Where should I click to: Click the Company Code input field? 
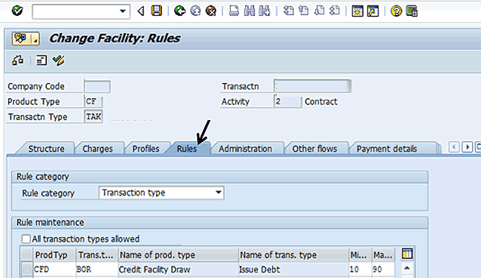point(96,86)
